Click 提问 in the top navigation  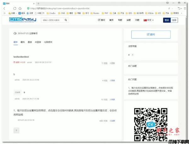click(x=101, y=20)
